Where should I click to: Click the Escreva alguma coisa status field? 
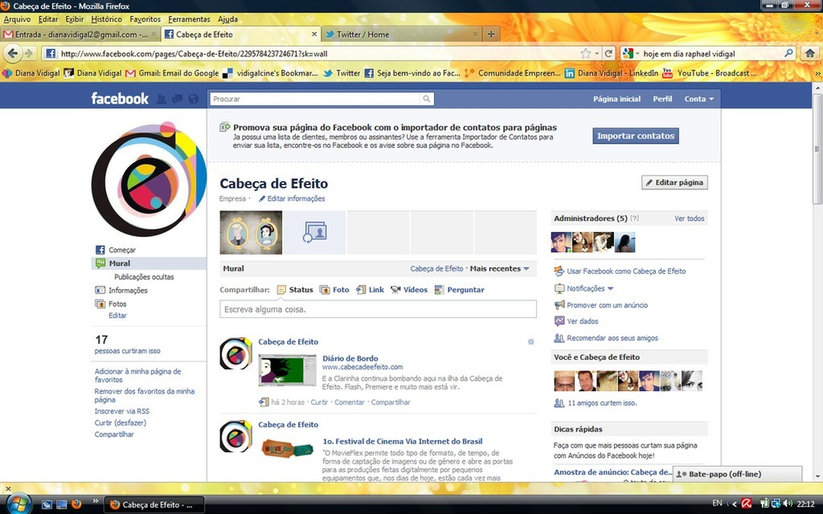(x=378, y=310)
